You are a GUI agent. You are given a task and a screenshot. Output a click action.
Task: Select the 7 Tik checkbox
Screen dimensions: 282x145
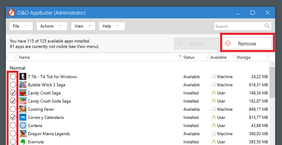[13, 77]
